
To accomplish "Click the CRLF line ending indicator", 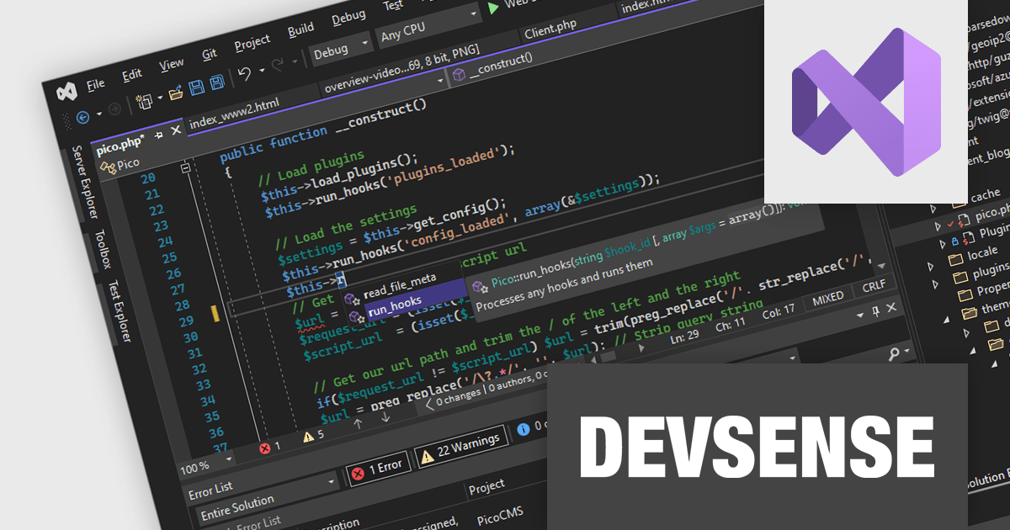I will point(874,288).
